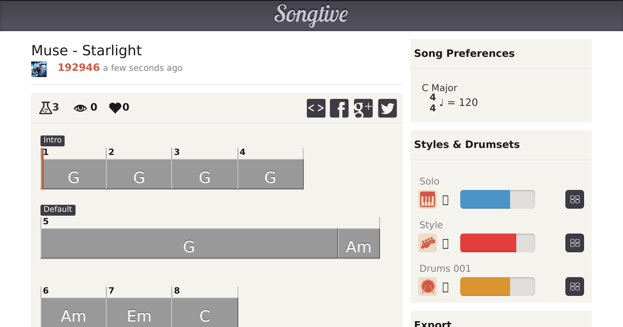The width and height of the screenshot is (623, 327).
Task: Click the Songtive logo in header
Action: coord(311,15)
